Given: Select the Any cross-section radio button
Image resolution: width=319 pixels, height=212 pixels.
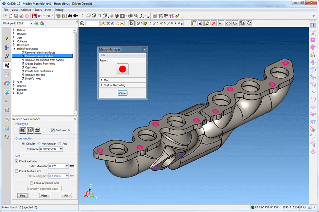Looking at the screenshot, I should click(60, 144).
